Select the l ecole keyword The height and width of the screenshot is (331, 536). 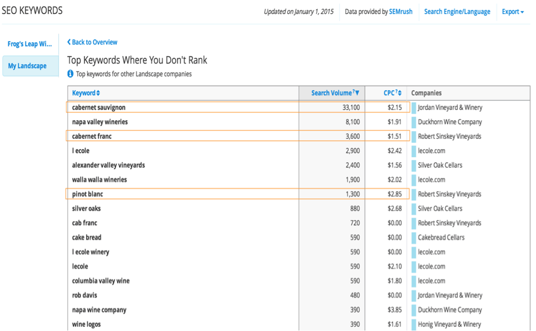(81, 151)
